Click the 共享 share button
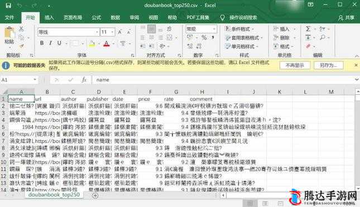 346,18
